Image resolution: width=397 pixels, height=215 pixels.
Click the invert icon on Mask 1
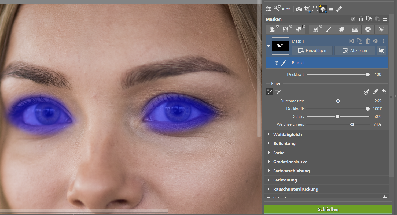point(351,41)
